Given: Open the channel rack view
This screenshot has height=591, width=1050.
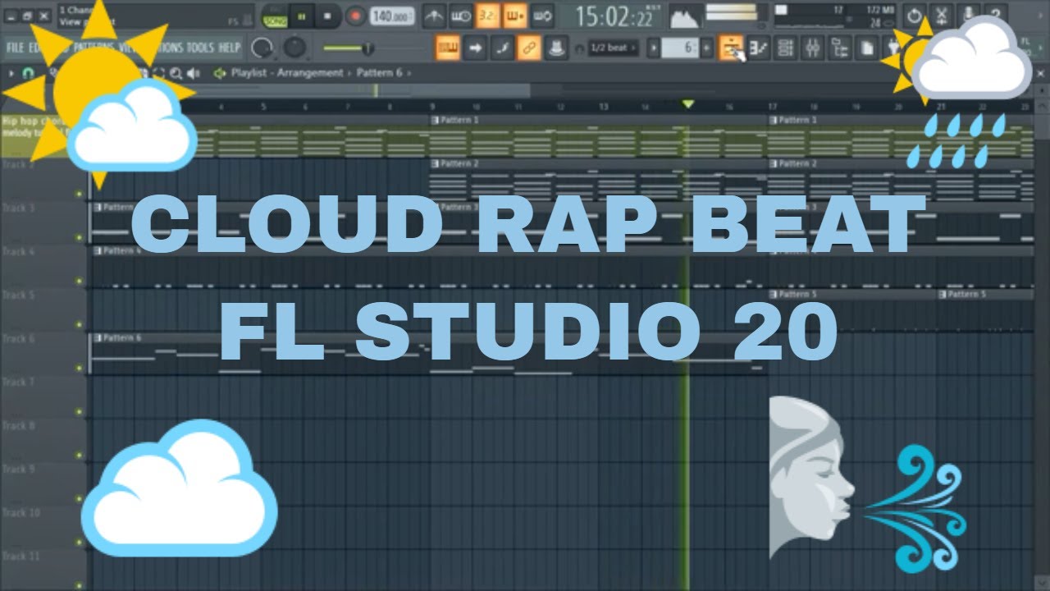Looking at the screenshot, I should pos(785,48).
